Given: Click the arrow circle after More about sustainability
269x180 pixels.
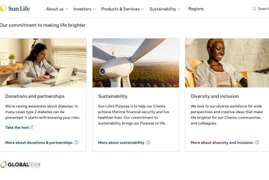Looking at the screenshot, I should (148, 142).
